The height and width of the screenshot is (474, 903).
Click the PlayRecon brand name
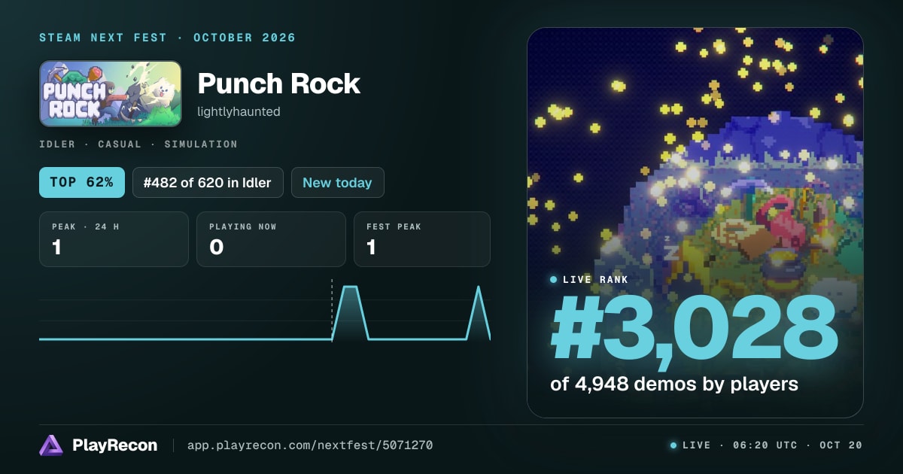pyautogui.click(x=115, y=445)
